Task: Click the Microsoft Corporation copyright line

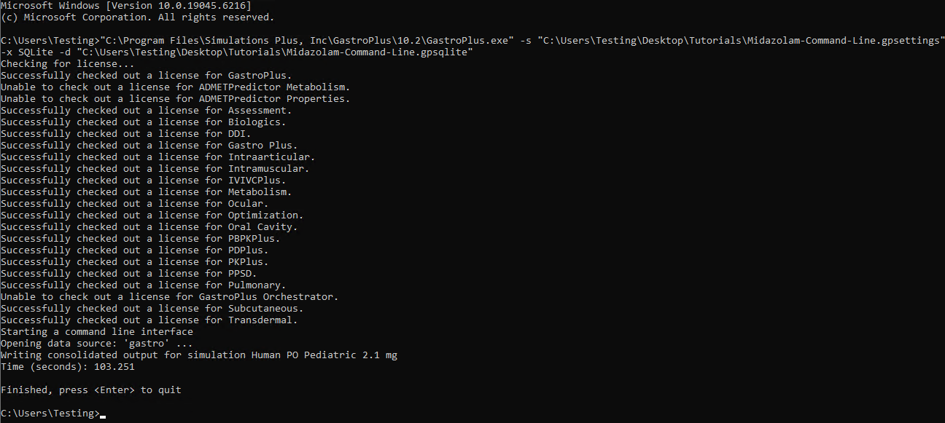Action: tap(138, 17)
